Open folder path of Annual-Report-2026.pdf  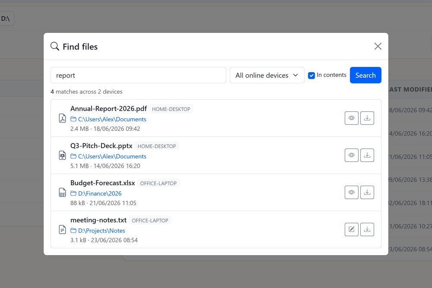[x=108, y=119]
